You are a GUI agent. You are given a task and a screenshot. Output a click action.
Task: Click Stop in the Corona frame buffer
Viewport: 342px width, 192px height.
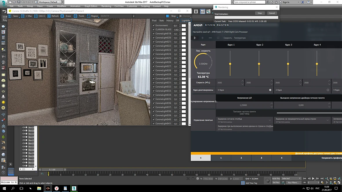171,16
